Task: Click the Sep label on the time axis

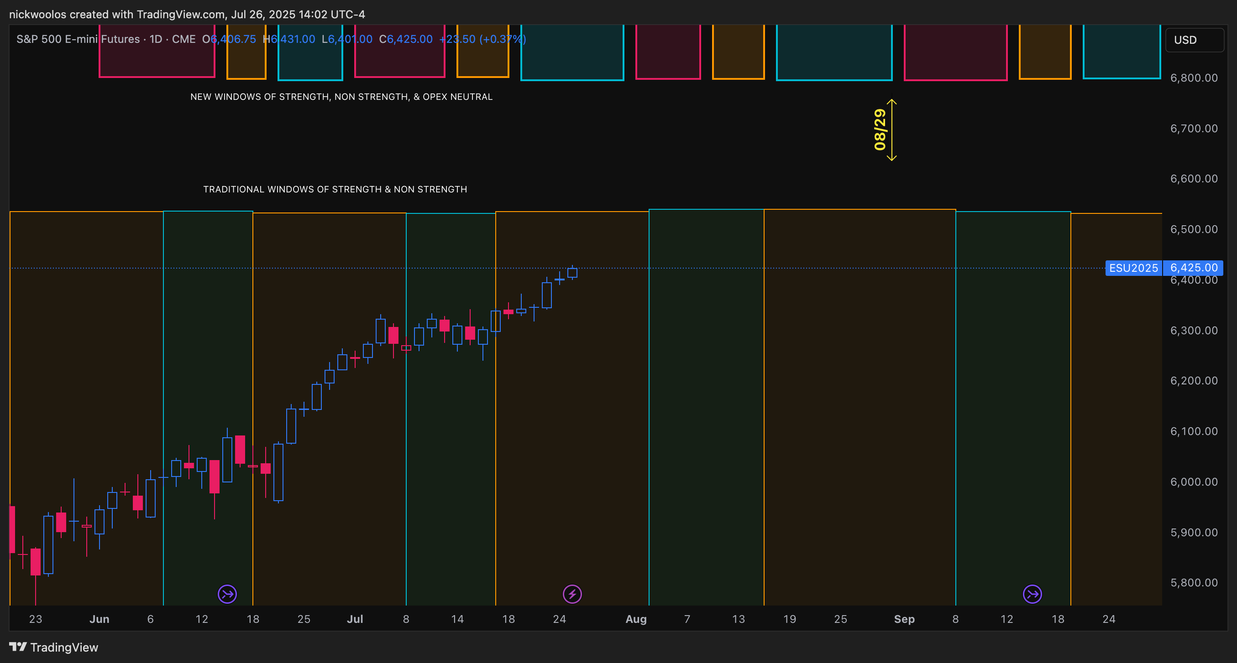Action: tap(904, 619)
